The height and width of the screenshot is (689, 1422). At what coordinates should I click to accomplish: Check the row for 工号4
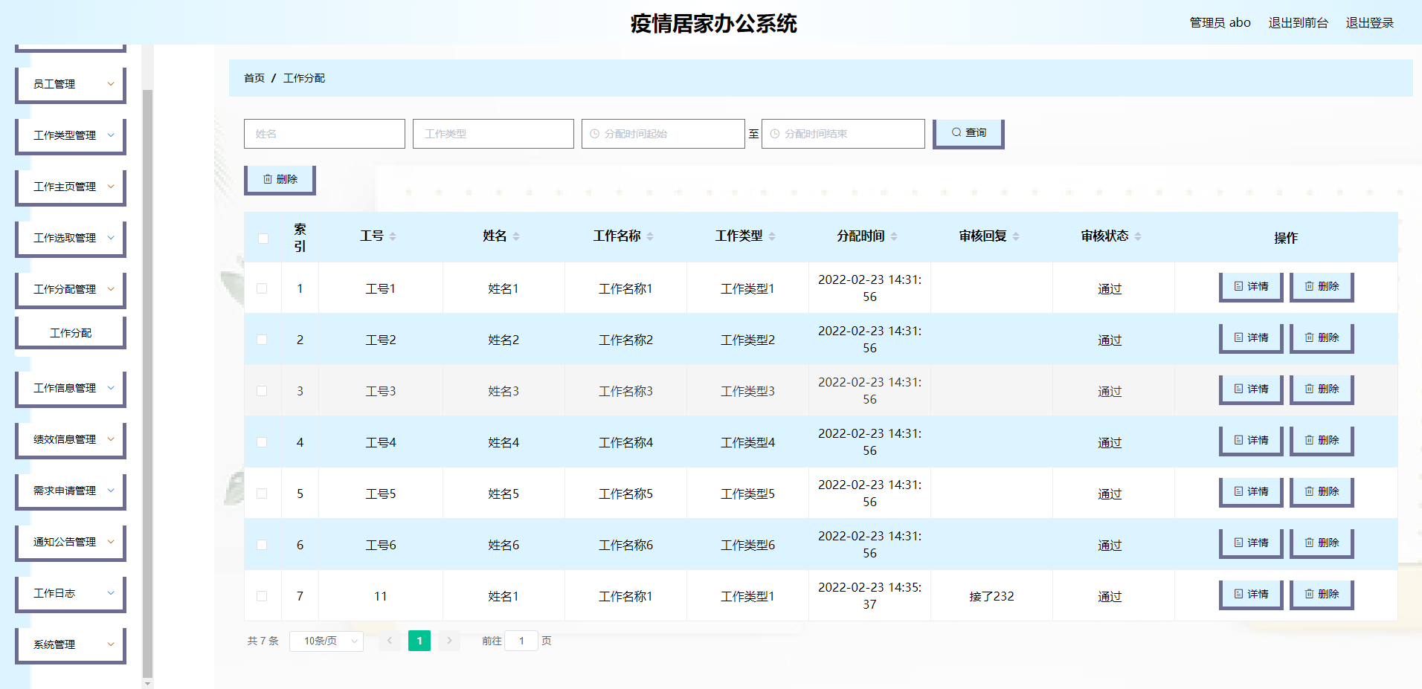(262, 442)
